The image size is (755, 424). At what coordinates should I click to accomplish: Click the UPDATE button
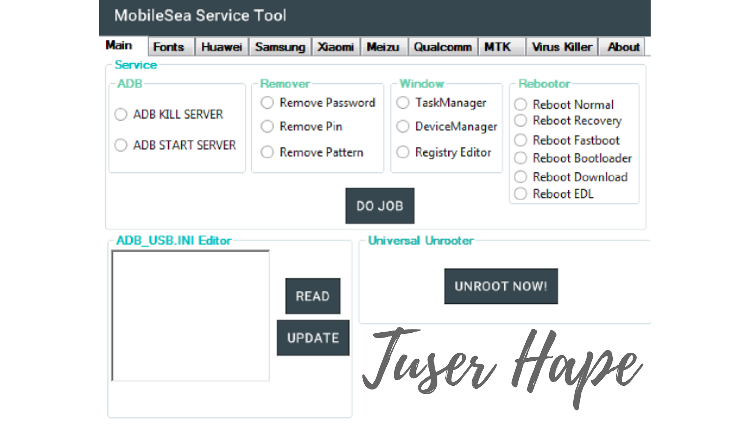tap(313, 338)
